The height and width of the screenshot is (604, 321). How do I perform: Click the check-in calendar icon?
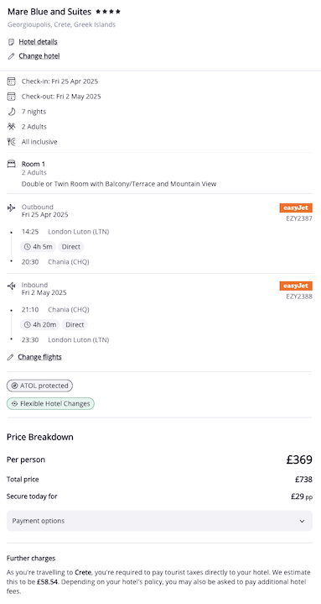click(x=11, y=81)
